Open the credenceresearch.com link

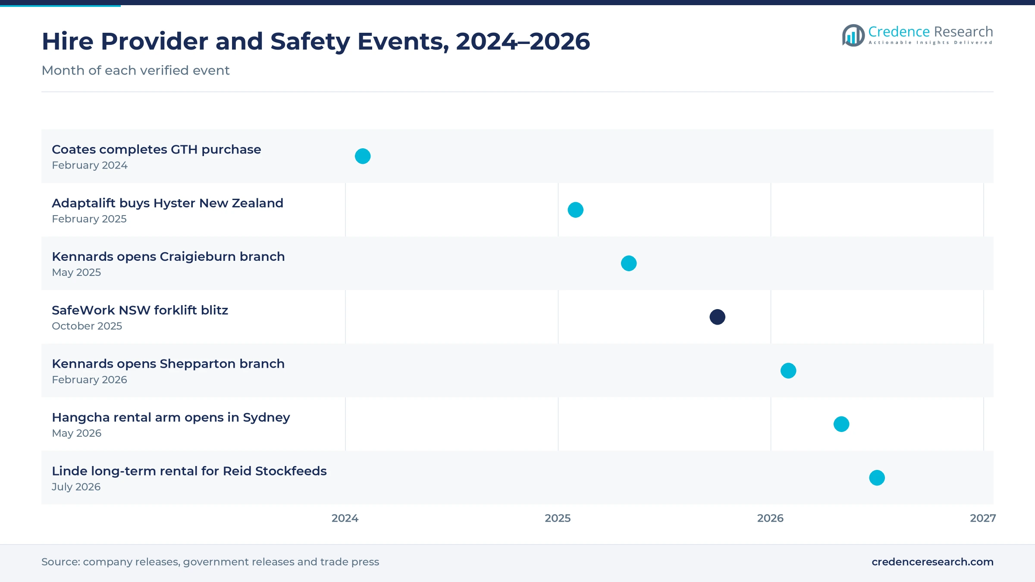(932, 562)
